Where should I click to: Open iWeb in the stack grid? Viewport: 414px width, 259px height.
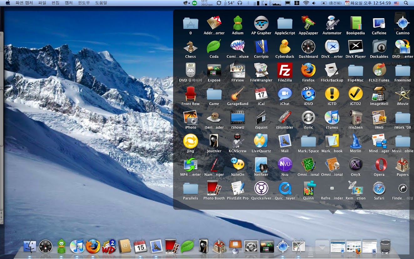379,118
